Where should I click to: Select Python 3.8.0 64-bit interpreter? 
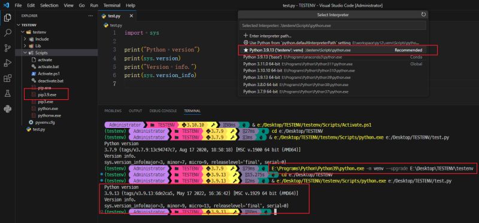coord(333,84)
